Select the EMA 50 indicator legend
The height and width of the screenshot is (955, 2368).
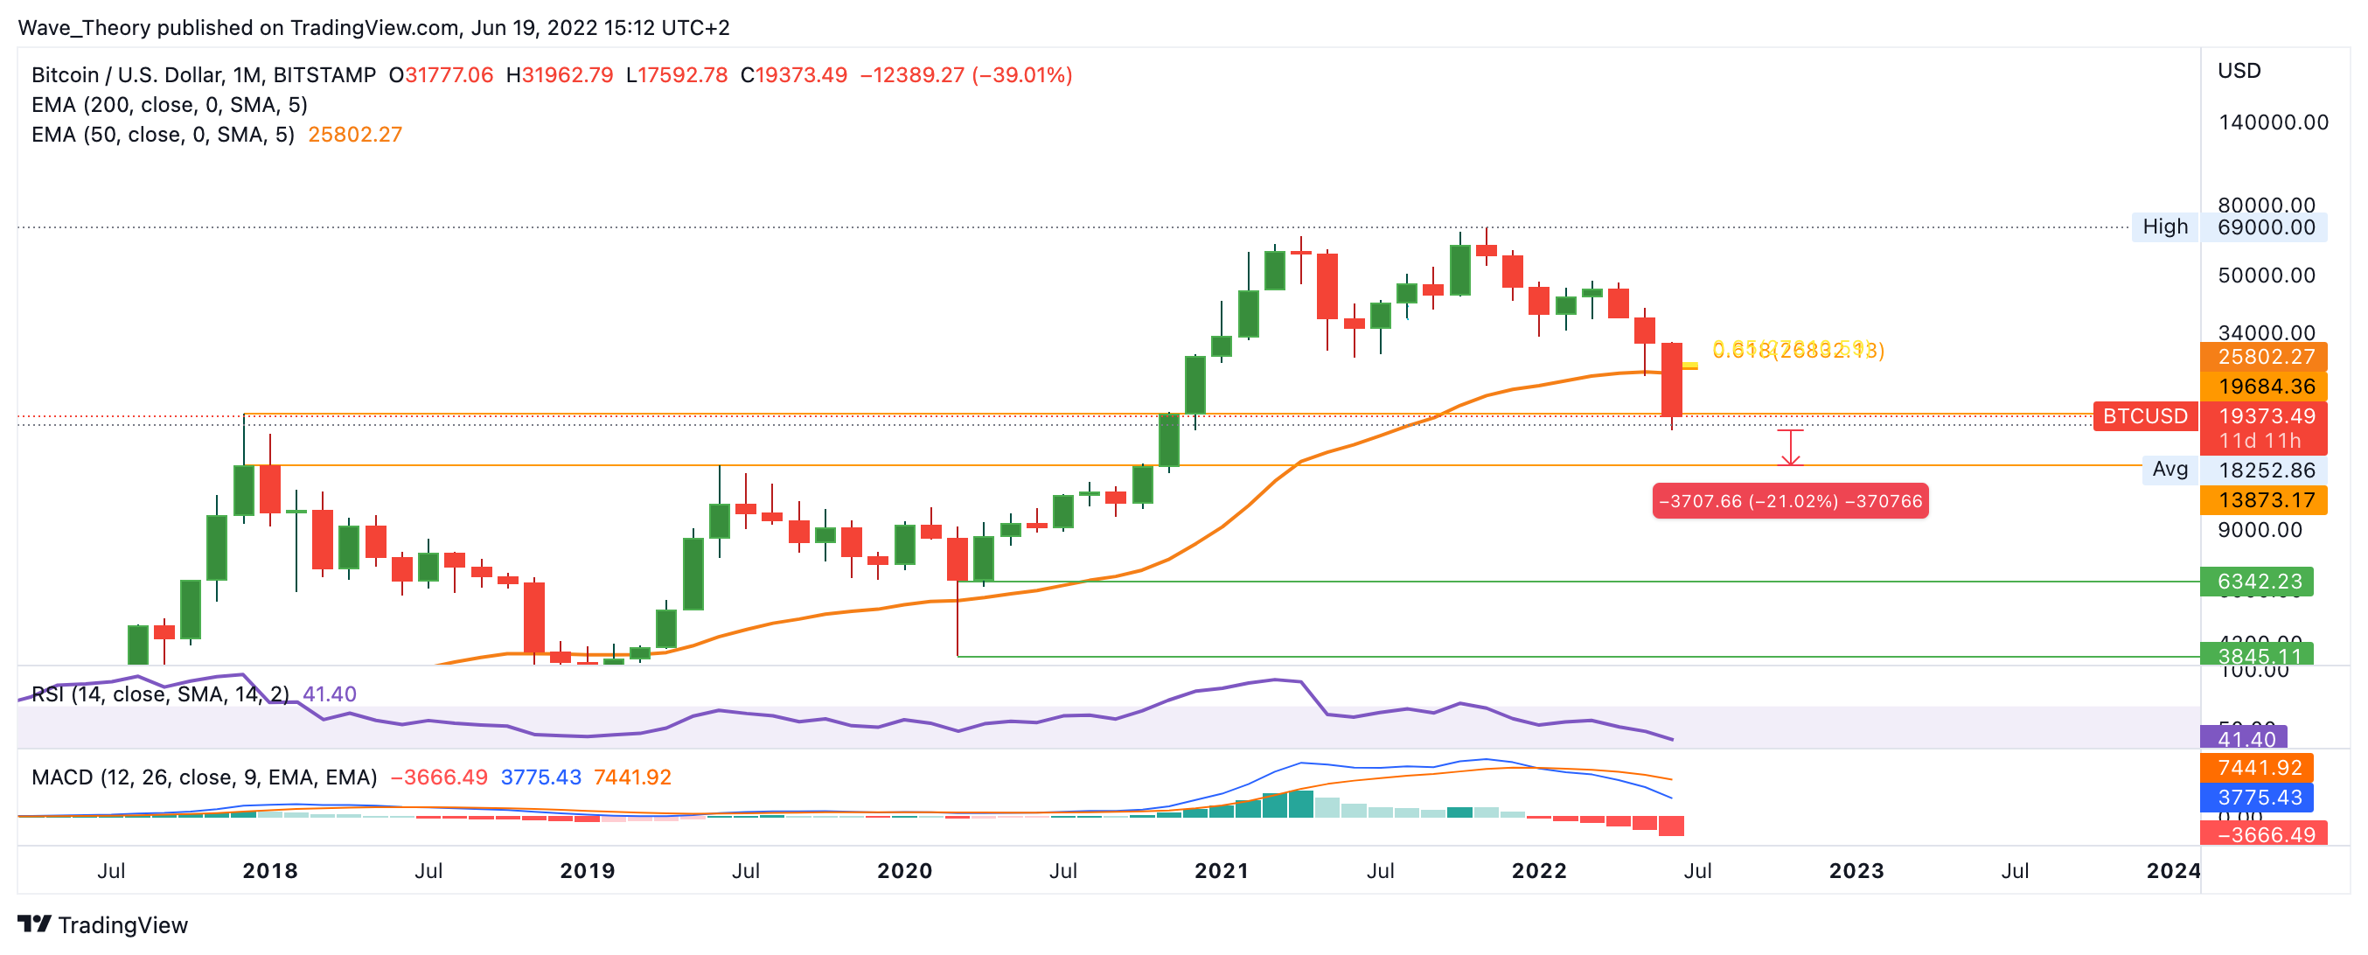(163, 135)
